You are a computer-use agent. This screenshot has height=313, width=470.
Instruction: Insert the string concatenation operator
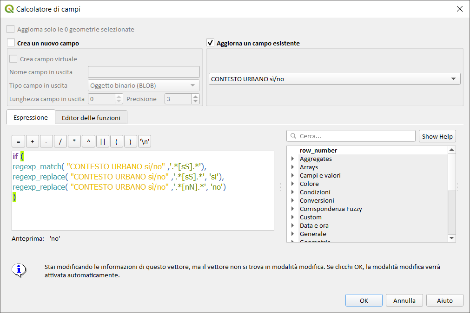coord(102,142)
